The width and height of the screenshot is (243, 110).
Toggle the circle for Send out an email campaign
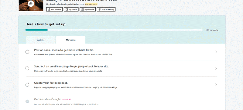tap(27, 68)
